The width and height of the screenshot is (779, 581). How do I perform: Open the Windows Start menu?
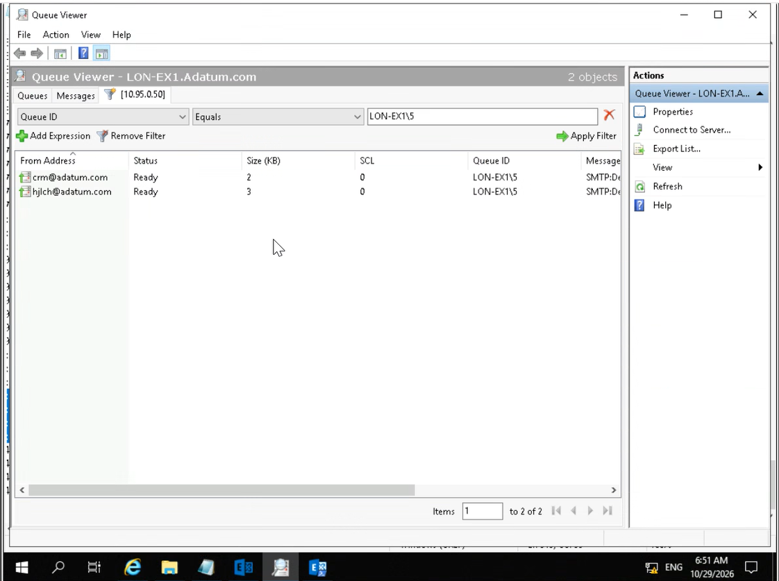pyautogui.click(x=22, y=567)
